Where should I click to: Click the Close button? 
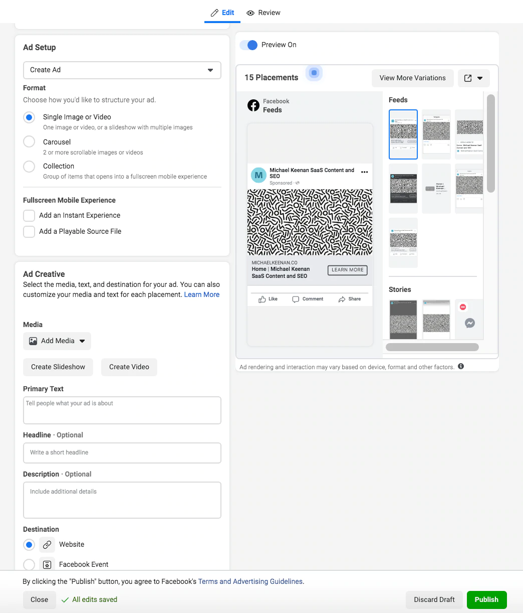40,599
